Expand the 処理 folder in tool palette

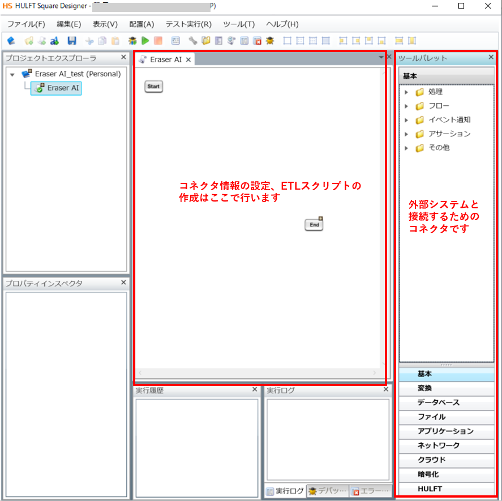point(406,92)
